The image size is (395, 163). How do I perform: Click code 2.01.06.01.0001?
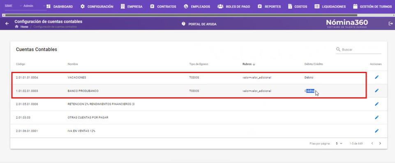(27, 131)
